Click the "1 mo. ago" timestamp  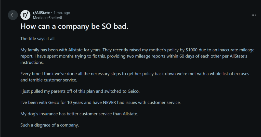click(62, 13)
